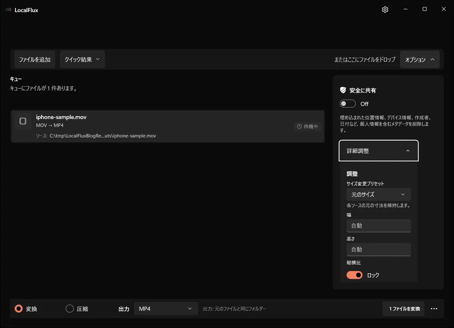This screenshot has height=328, width=454.
Task: Minimize the LocalFlux window
Action: (x=405, y=9)
